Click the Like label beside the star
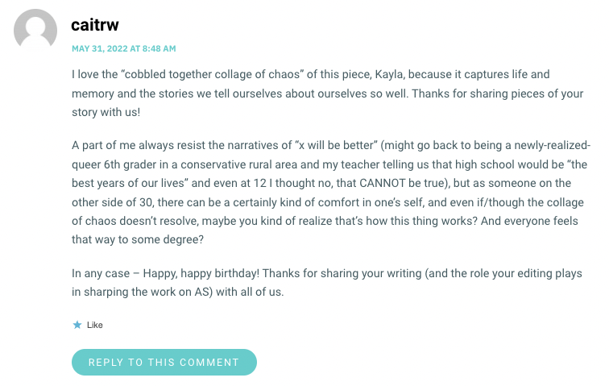 coord(95,325)
